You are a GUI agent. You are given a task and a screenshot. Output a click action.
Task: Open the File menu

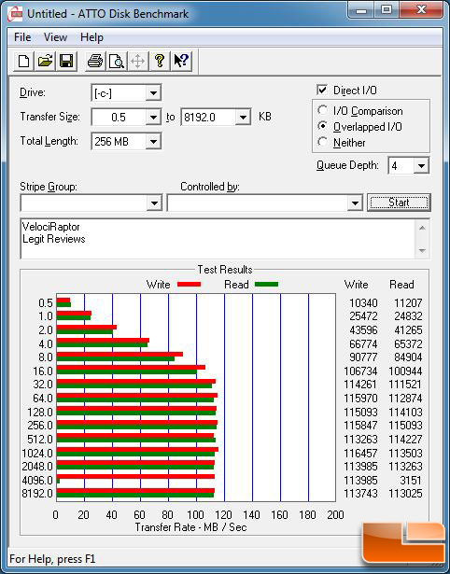22,37
